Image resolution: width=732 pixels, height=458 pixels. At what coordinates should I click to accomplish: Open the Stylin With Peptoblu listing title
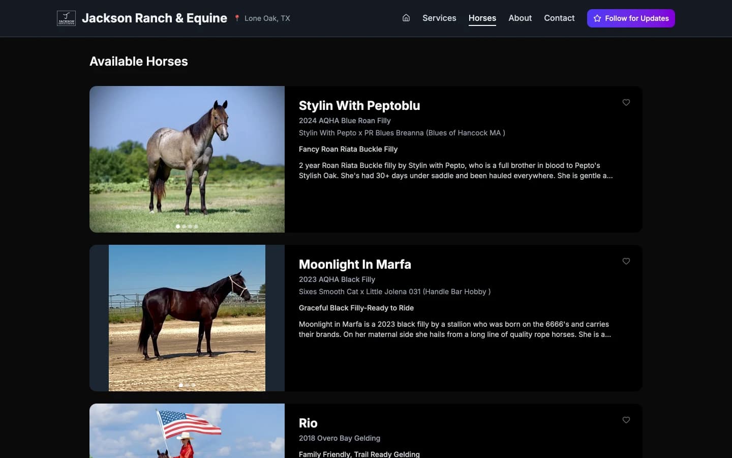tap(359, 105)
